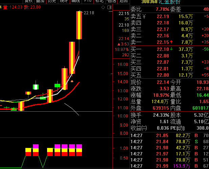Click the PE(动) value 308.0
This screenshot has width=209, height=169.
(x=203, y=128)
